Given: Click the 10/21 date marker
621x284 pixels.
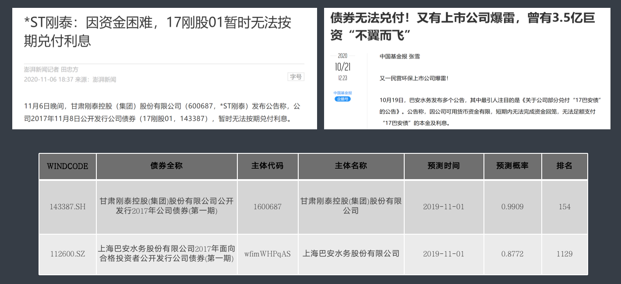Looking at the screenshot, I should tap(342, 67).
